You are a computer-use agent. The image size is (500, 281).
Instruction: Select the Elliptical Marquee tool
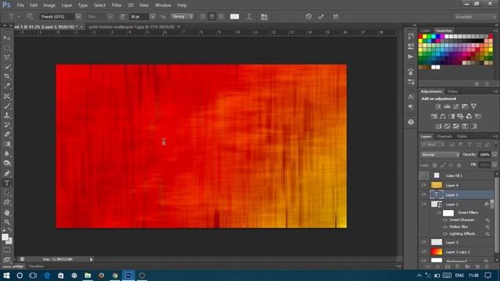coord(7,48)
